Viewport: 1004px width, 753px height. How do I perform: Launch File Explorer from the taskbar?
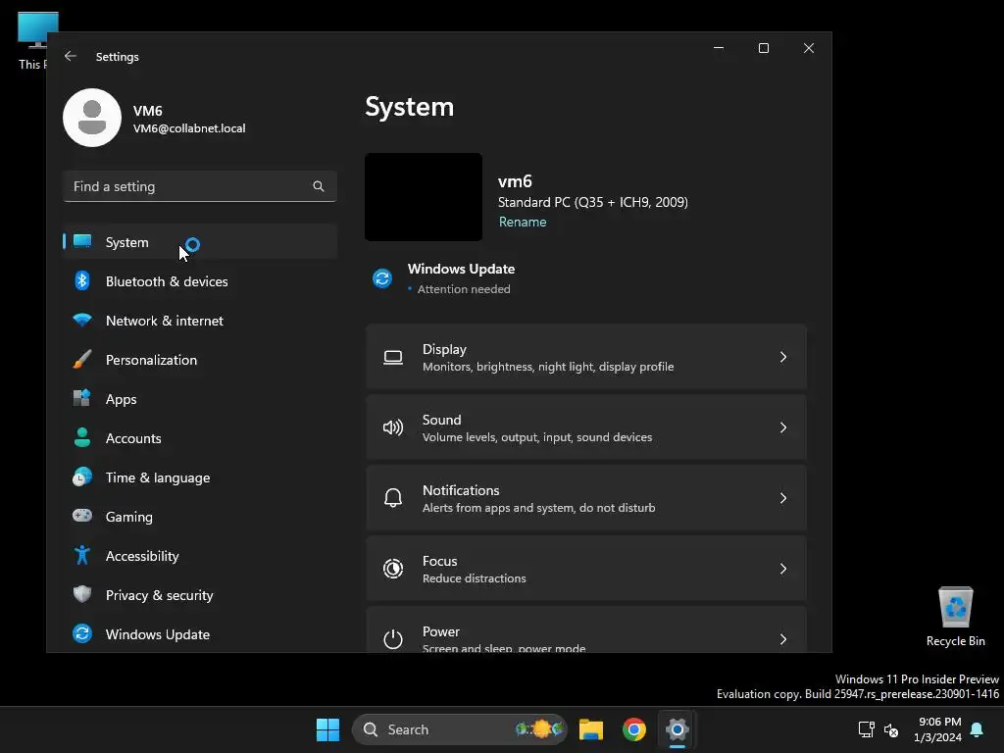click(x=591, y=729)
